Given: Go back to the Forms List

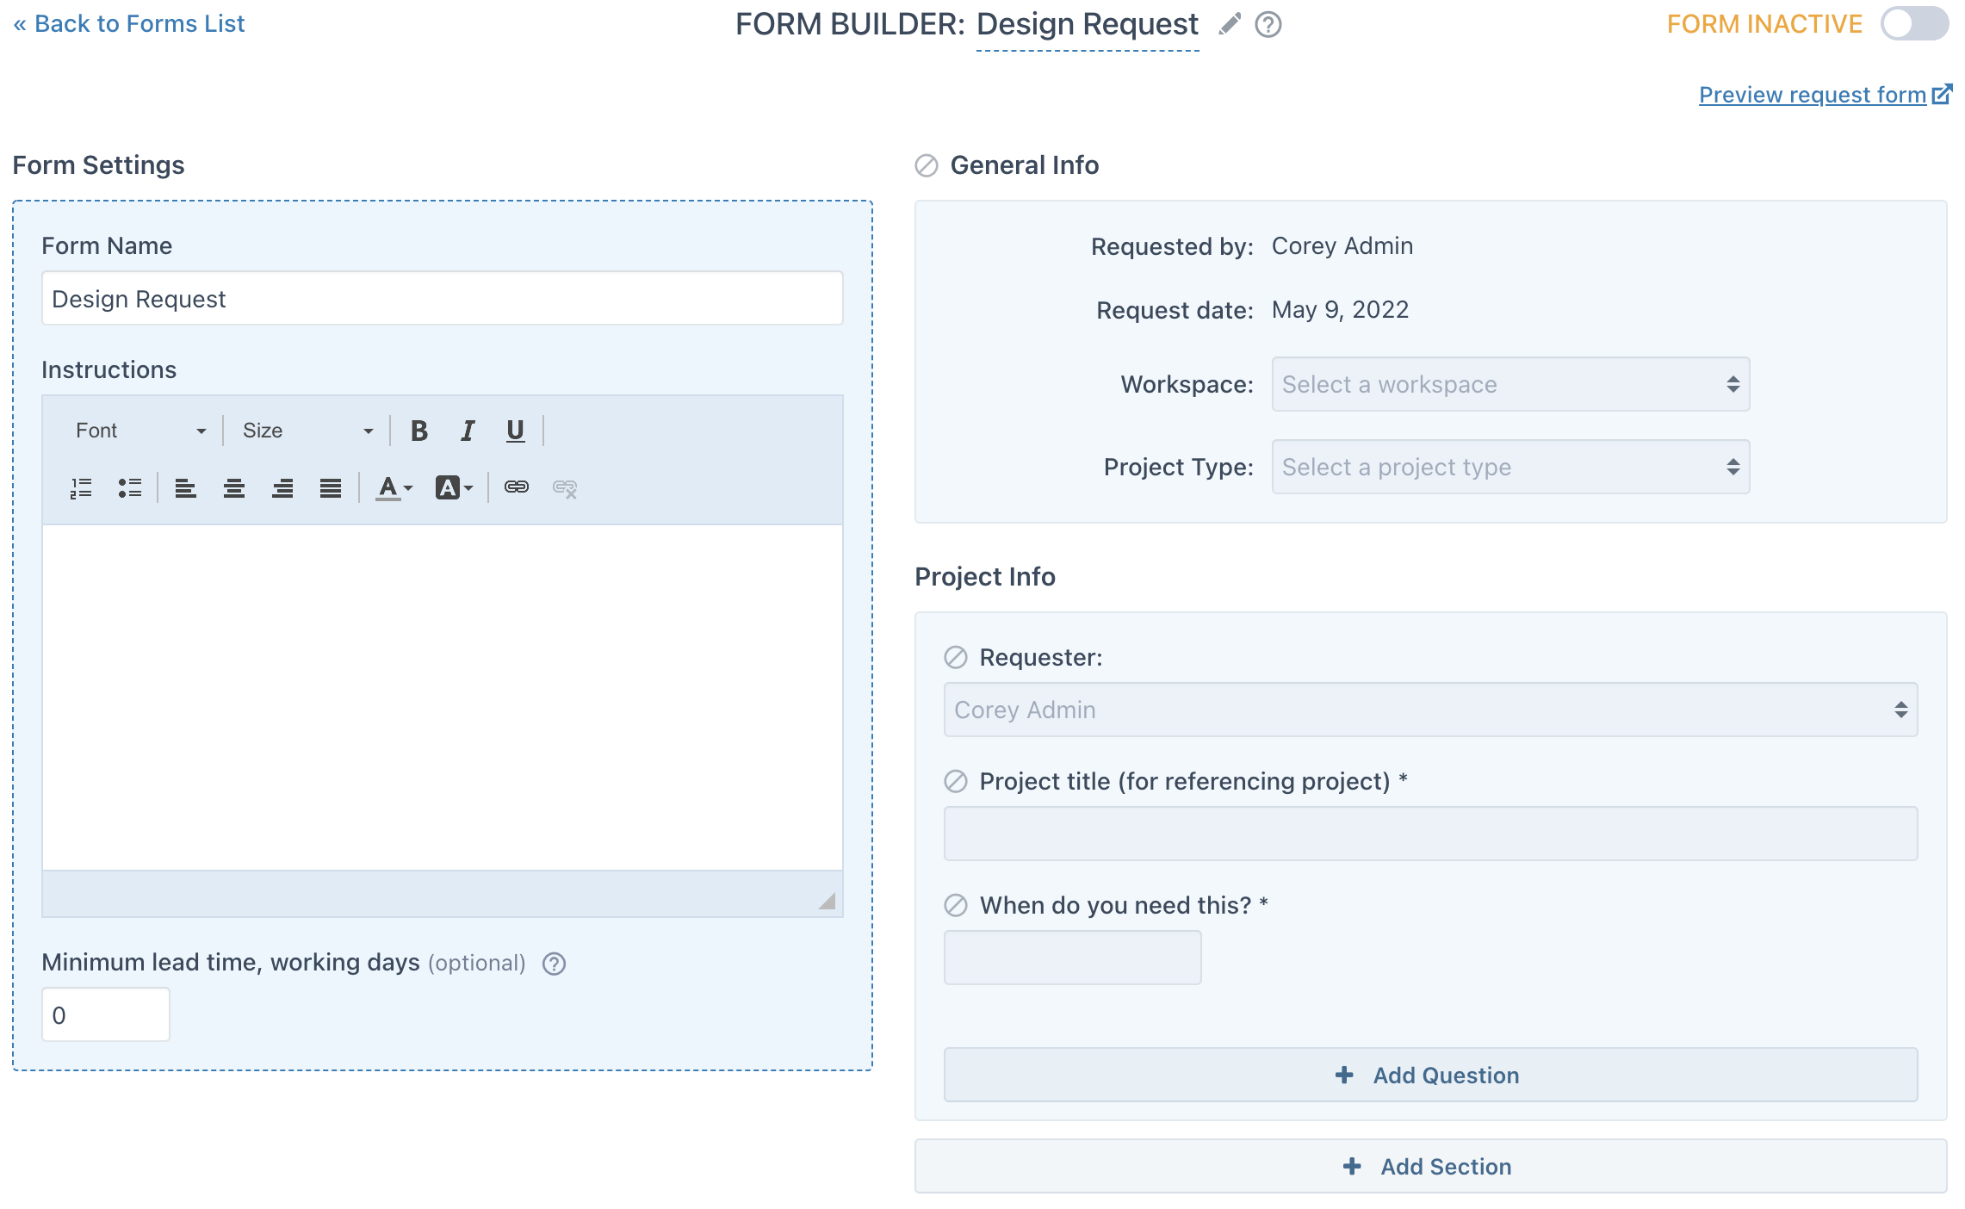Looking at the screenshot, I should point(129,23).
